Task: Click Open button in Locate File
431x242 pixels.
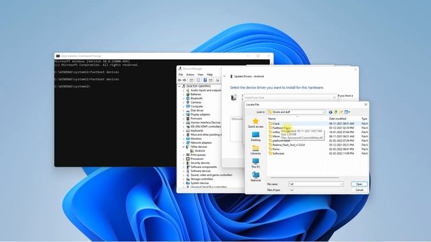Action: 359,184
